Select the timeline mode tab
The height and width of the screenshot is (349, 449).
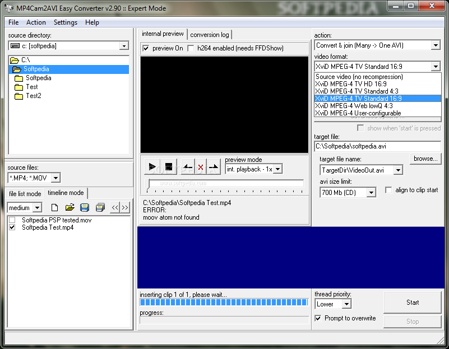[x=66, y=193]
